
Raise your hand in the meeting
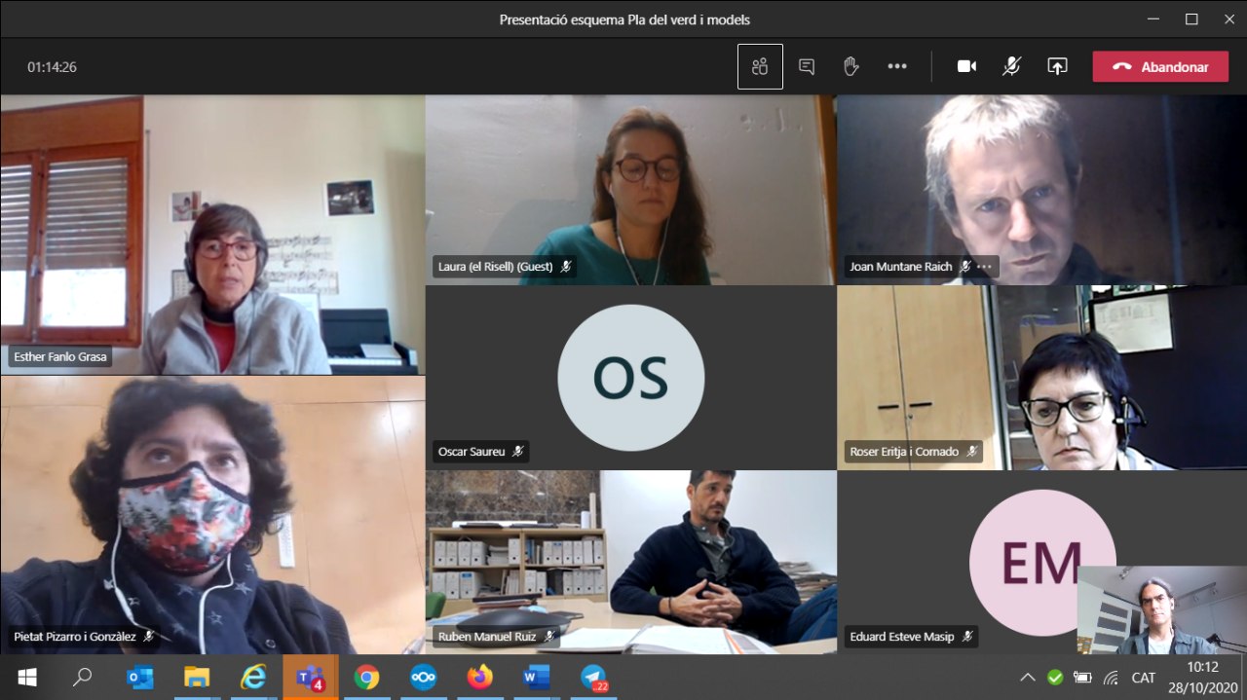click(850, 66)
